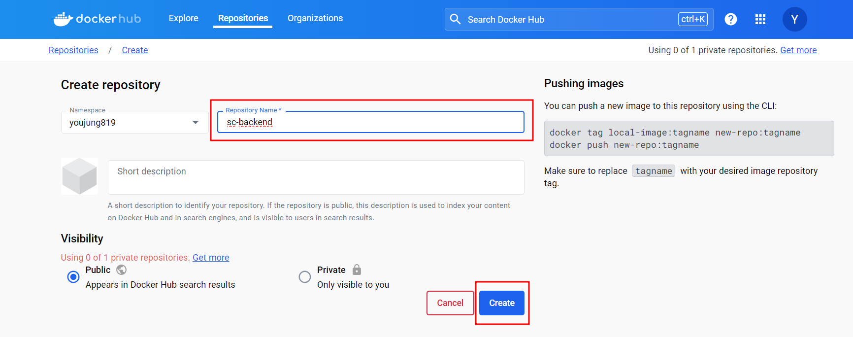This screenshot has height=337, width=853.
Task: Click Only visible to you text
Action: [353, 285]
